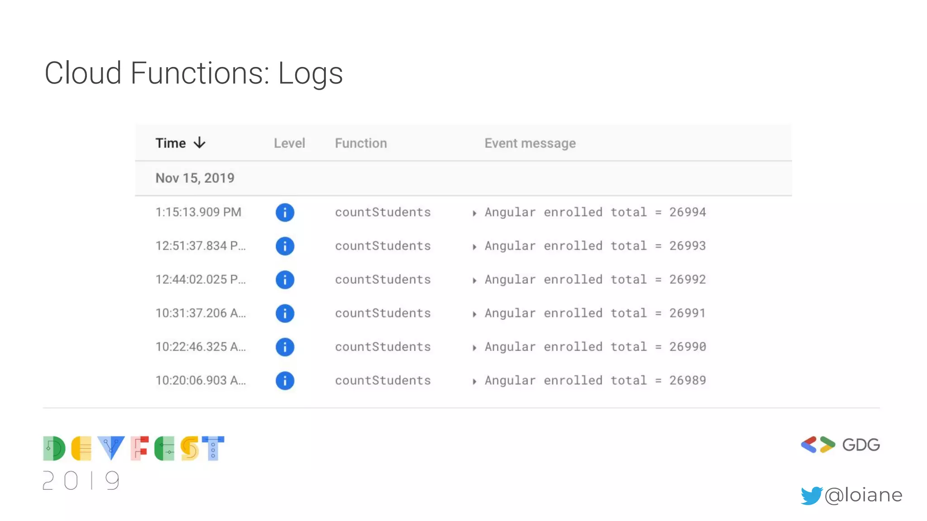927x521 pixels.
Task: Click the Function column header
Action: pos(361,143)
